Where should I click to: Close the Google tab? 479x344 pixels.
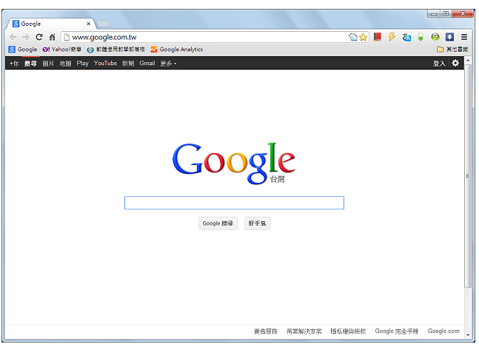click(88, 24)
